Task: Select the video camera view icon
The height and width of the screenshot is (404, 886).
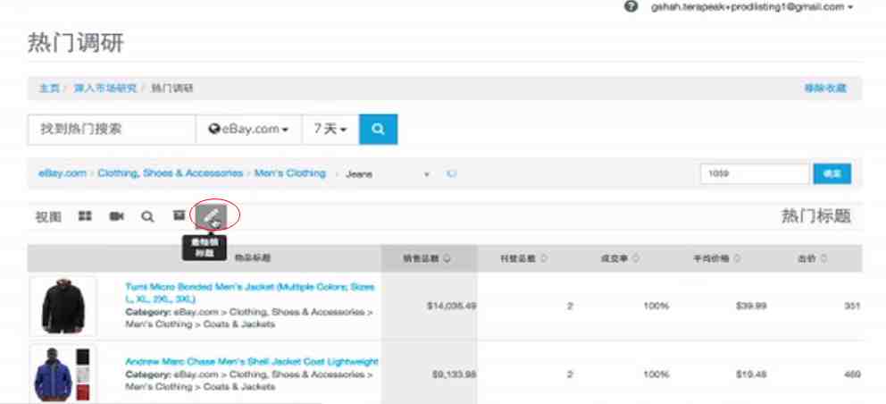Action: point(116,216)
